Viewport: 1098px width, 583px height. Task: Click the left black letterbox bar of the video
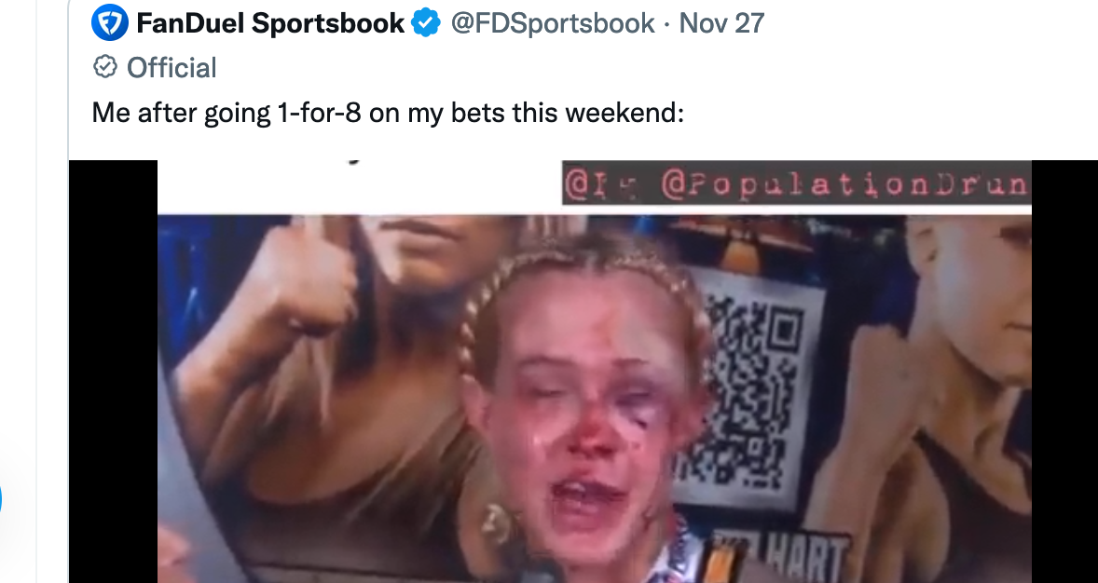point(114,372)
